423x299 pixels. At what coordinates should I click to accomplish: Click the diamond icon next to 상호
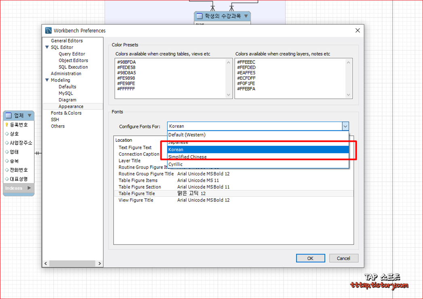click(x=7, y=134)
